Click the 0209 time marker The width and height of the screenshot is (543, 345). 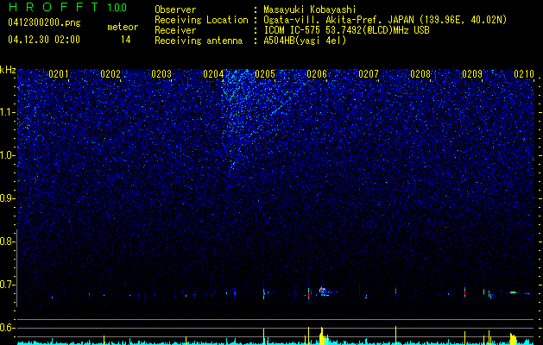point(472,74)
